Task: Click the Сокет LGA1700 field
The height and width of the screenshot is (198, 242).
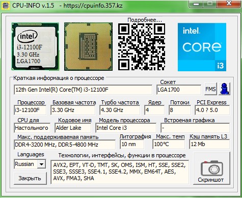Action: (179, 90)
